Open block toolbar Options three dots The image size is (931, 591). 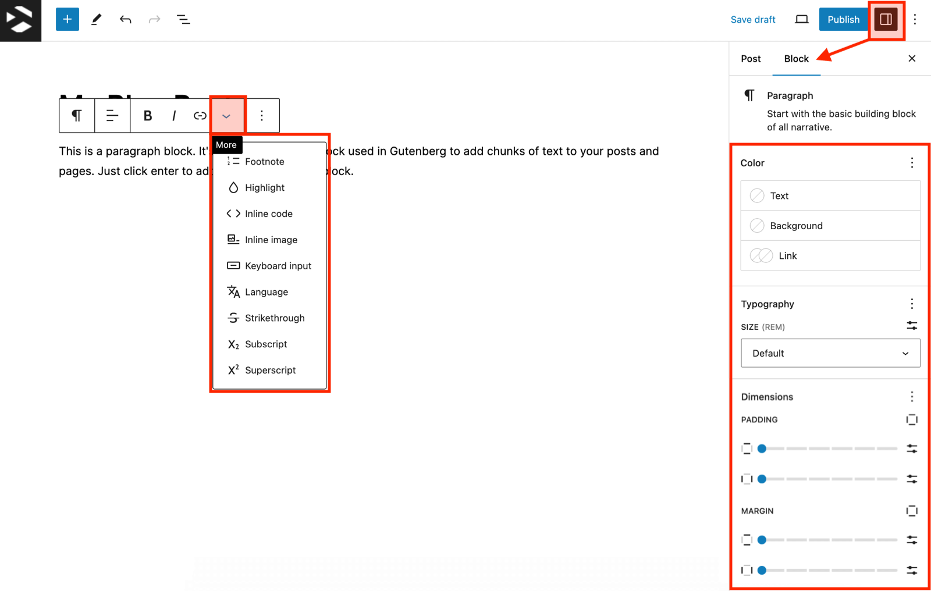262,116
